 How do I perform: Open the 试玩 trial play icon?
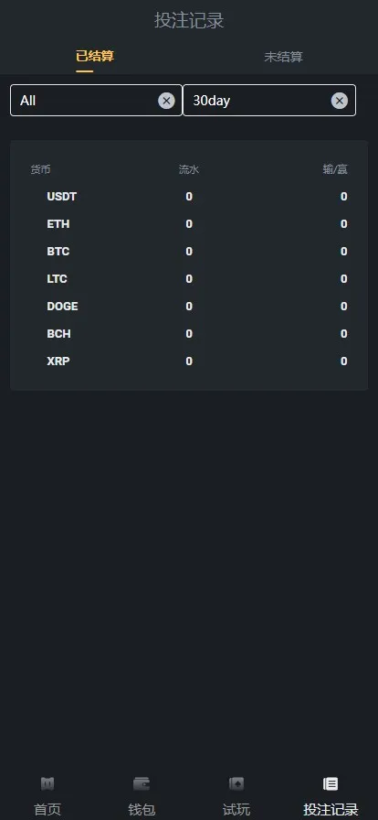pyautogui.click(x=236, y=783)
